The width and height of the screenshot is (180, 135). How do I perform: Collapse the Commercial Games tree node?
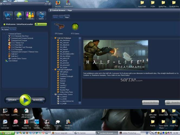tap(4, 34)
